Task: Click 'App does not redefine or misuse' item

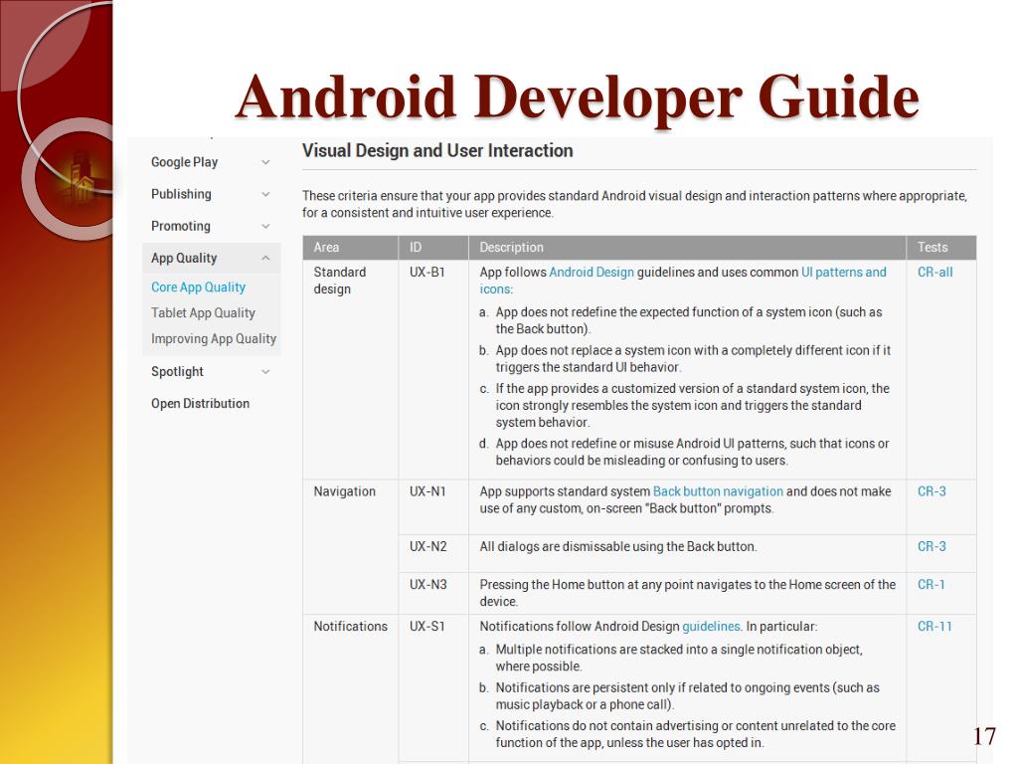Action: coord(692,453)
